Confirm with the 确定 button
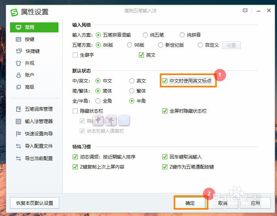 (x=190, y=203)
